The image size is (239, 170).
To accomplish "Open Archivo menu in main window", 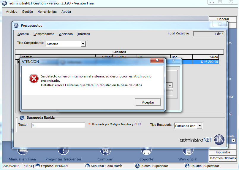I will click(12, 12).
